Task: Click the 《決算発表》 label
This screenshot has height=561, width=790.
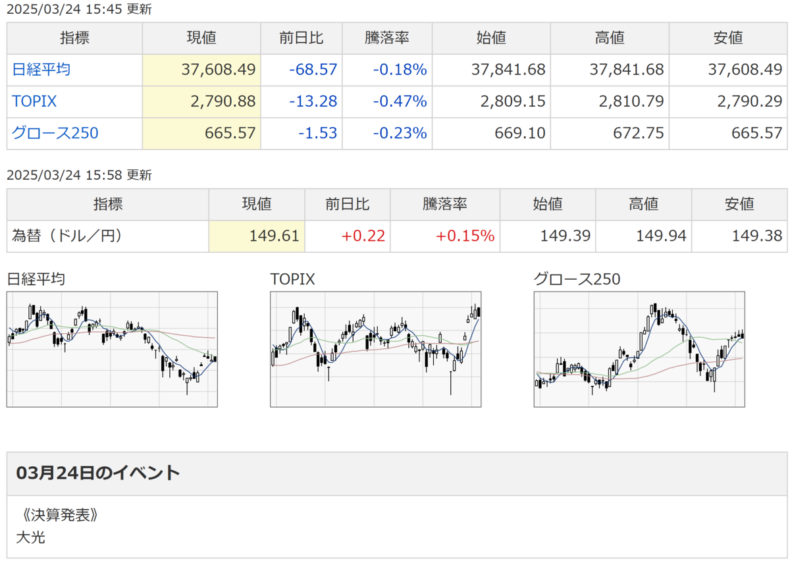Action: tap(59, 515)
